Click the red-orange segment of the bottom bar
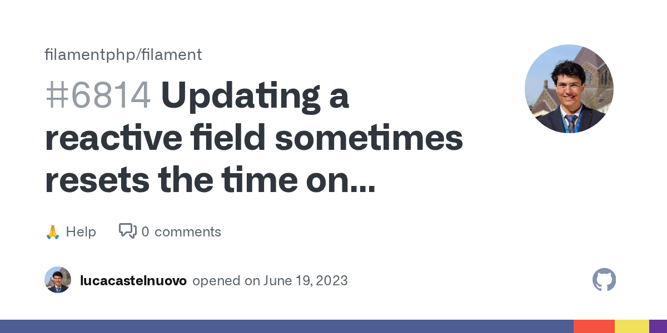 [594, 326]
